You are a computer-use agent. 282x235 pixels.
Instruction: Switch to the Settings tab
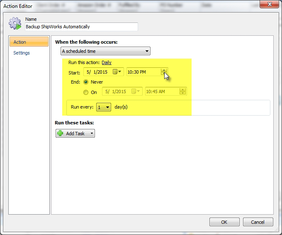(22, 53)
